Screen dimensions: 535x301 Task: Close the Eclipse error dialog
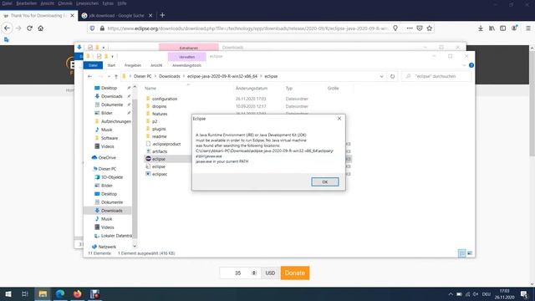click(x=339, y=119)
